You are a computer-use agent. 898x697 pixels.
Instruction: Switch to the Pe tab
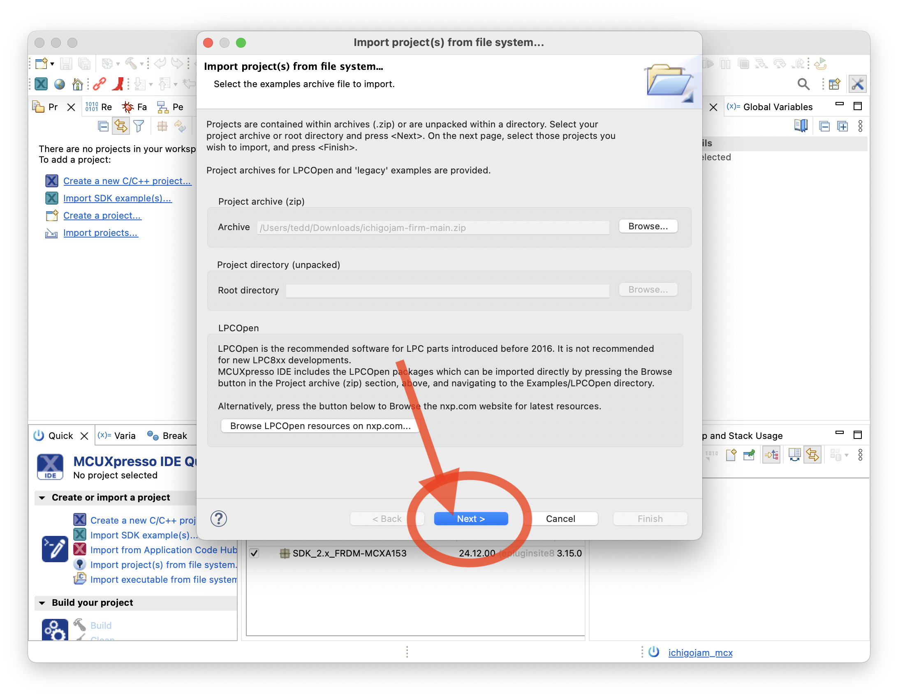[x=170, y=107]
